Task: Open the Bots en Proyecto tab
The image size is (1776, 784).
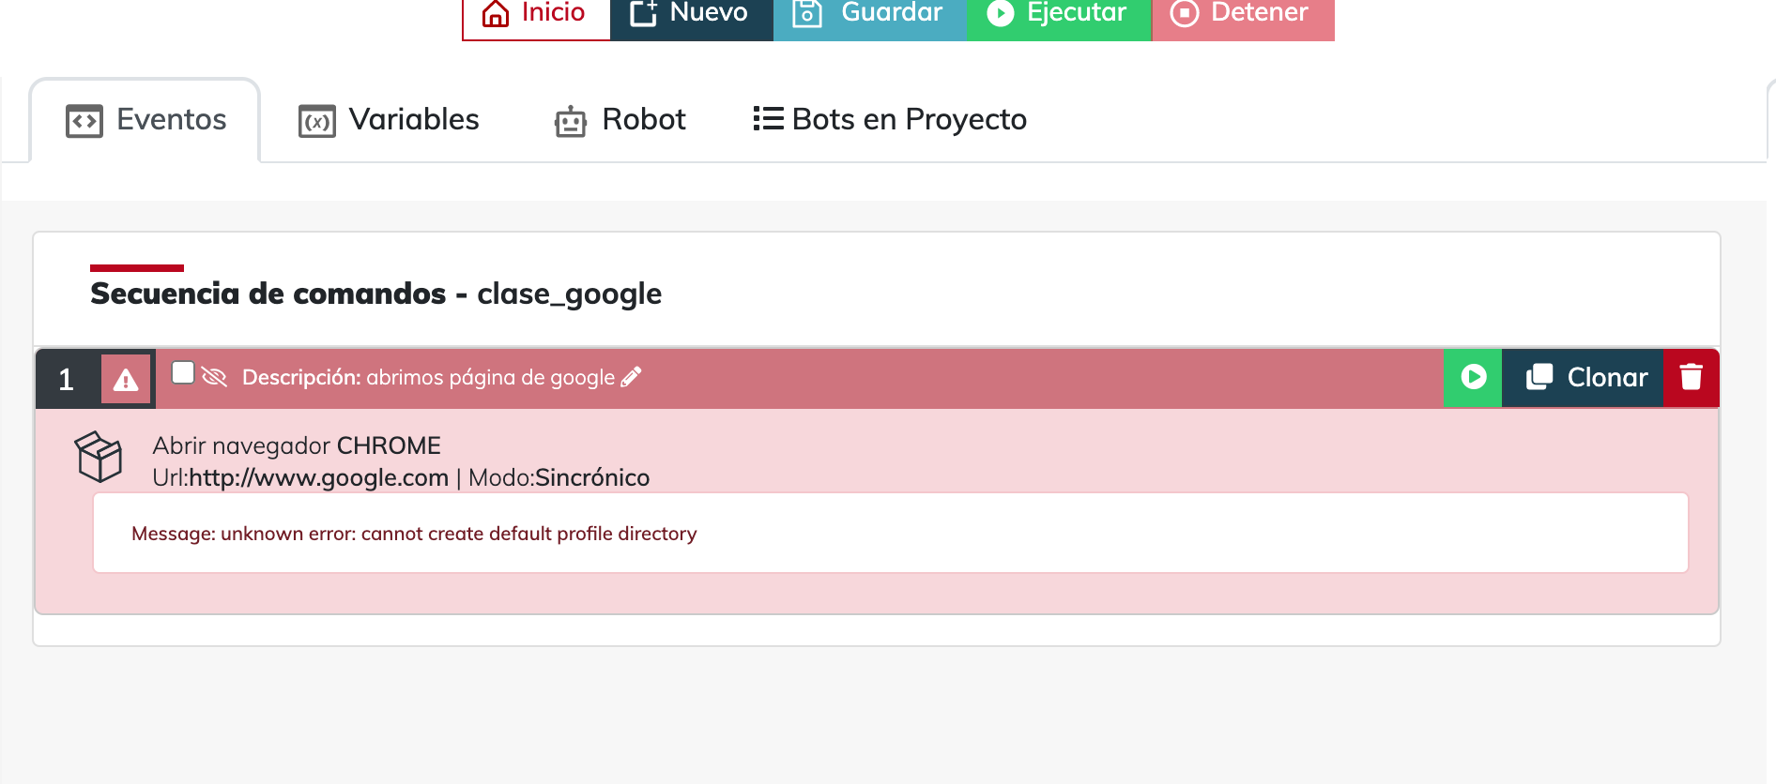Action: point(909,120)
